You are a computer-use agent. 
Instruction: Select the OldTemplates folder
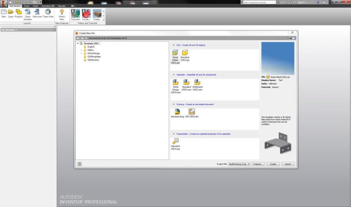(x=94, y=57)
